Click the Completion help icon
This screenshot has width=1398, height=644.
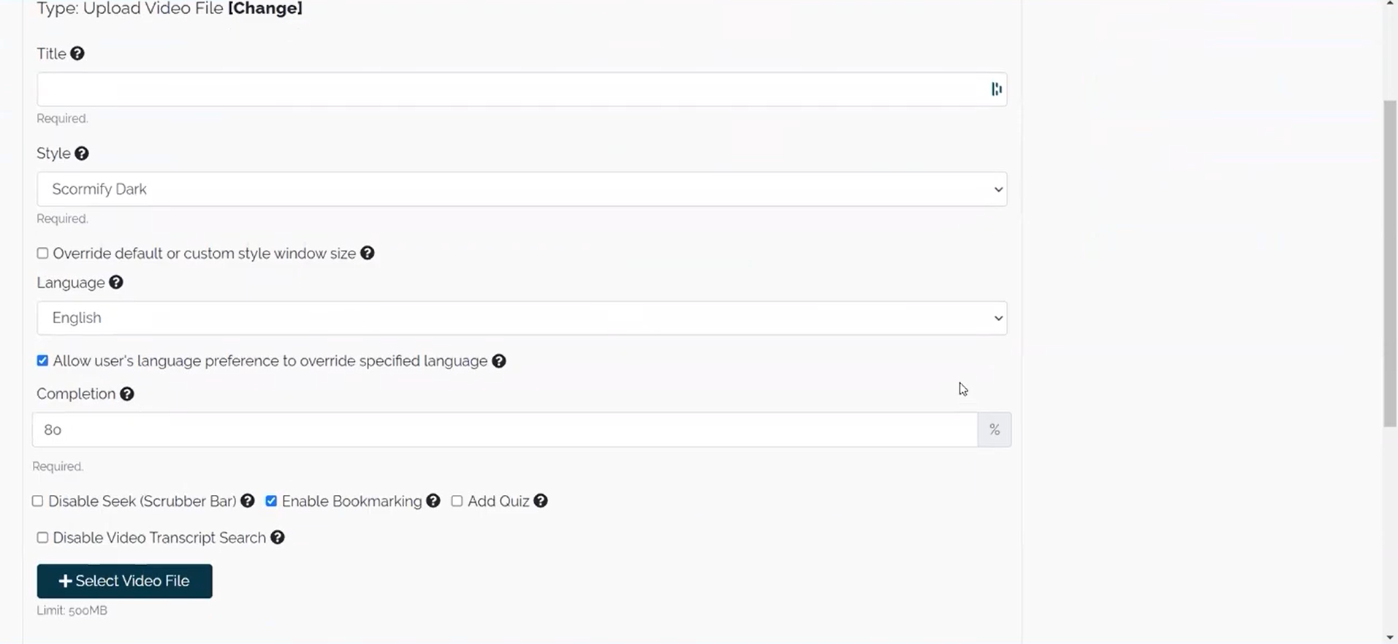tap(126, 394)
